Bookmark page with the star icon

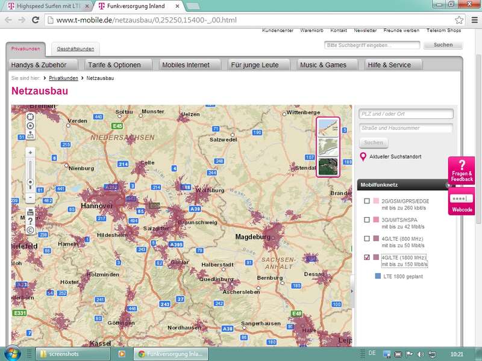point(459,20)
